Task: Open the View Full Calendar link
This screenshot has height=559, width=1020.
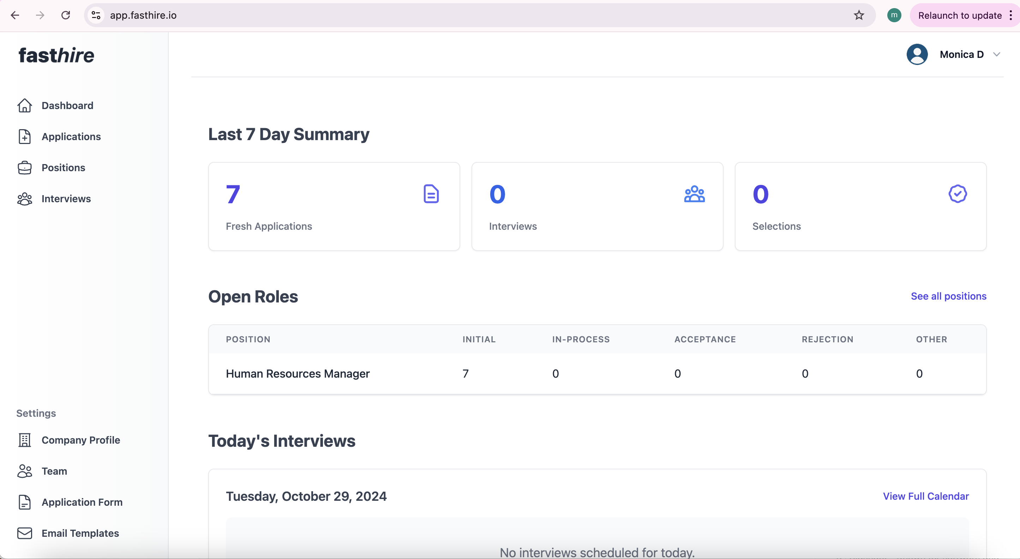Action: click(x=925, y=496)
